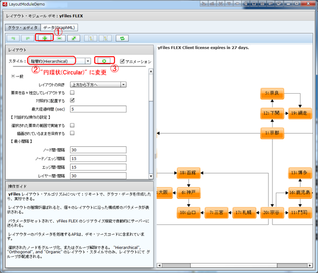Uncheck the 対照的に配置する checkbox
This screenshot has width=318, height=273.
72,101
